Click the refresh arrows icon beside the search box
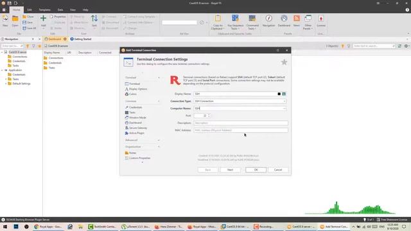 pyautogui.click(x=399, y=46)
